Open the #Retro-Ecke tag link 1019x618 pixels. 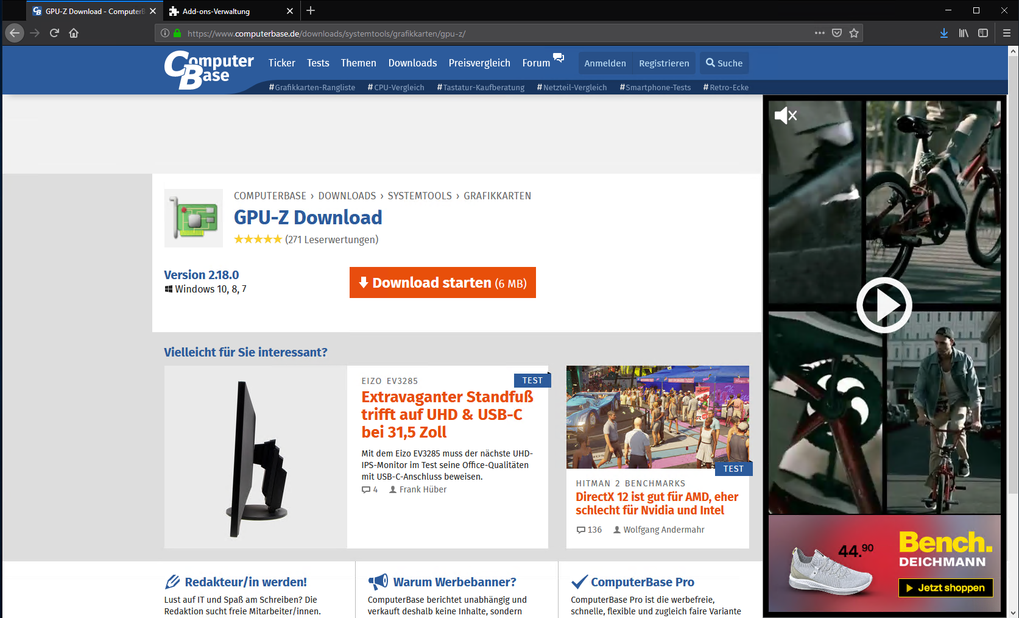pos(726,87)
